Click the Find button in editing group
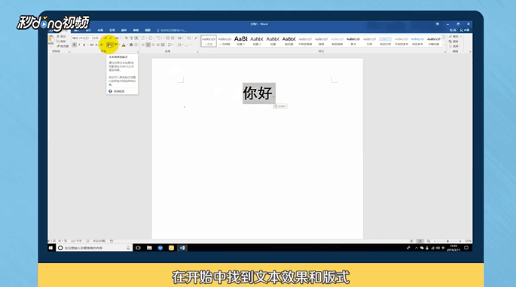 [x=454, y=36]
